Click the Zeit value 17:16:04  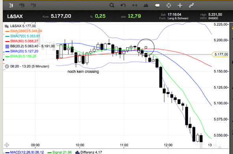pos(174,15)
